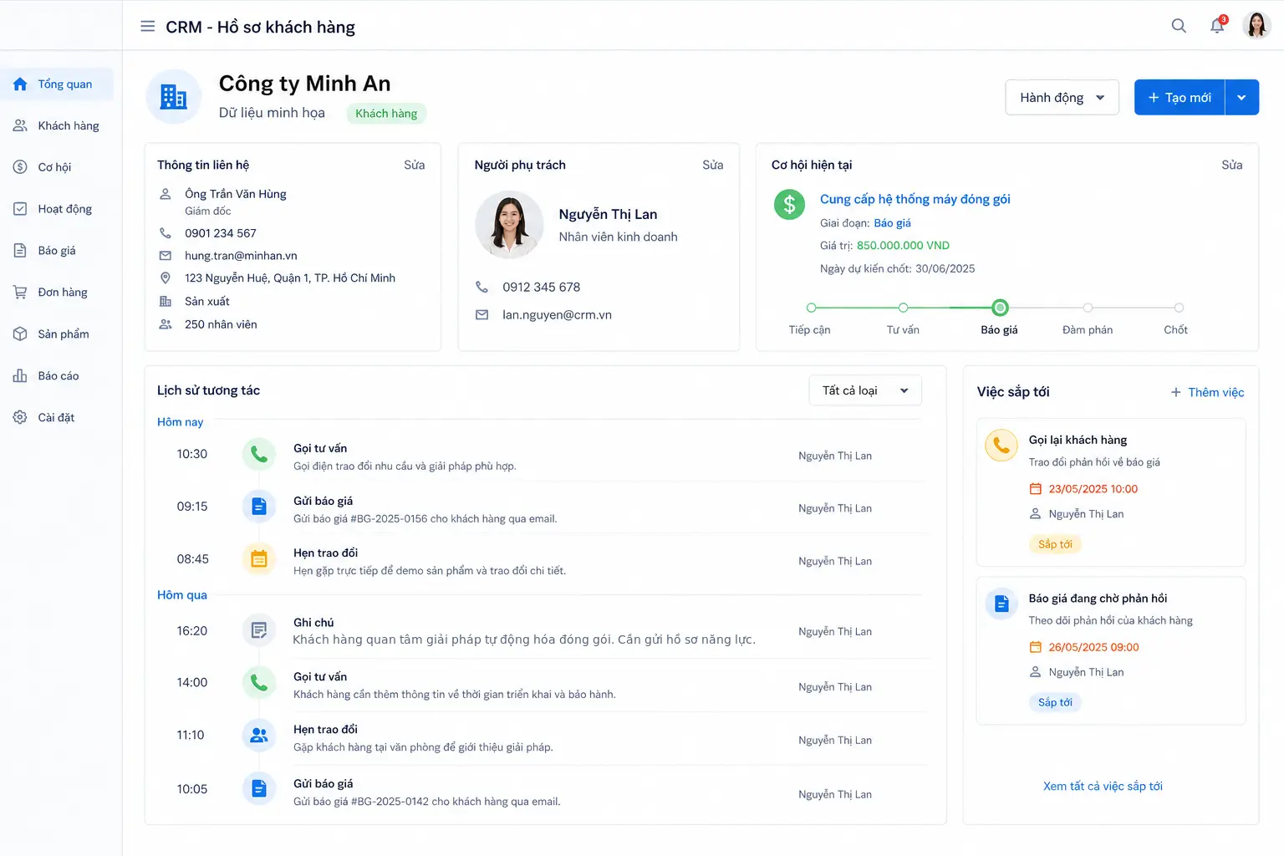Screen dimensions: 1284x856
Task: Expand the arrow beside Tạo mới
Action: coord(1241,98)
